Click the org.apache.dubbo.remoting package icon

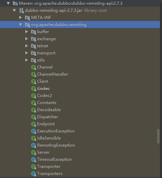[x=27, y=25]
